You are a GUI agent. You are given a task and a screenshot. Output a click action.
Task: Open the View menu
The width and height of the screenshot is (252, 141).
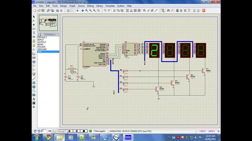point(41,6)
